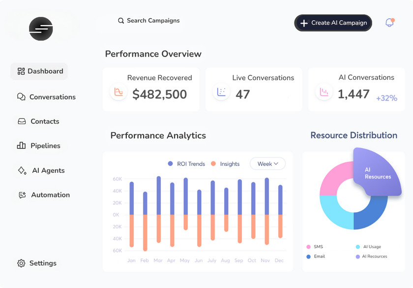The height and width of the screenshot is (288, 413).
Task: Click plus icon in Create AI Campaign
Action: point(304,23)
